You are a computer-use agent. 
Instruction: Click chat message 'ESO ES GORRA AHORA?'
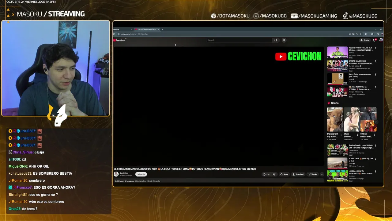54,188
